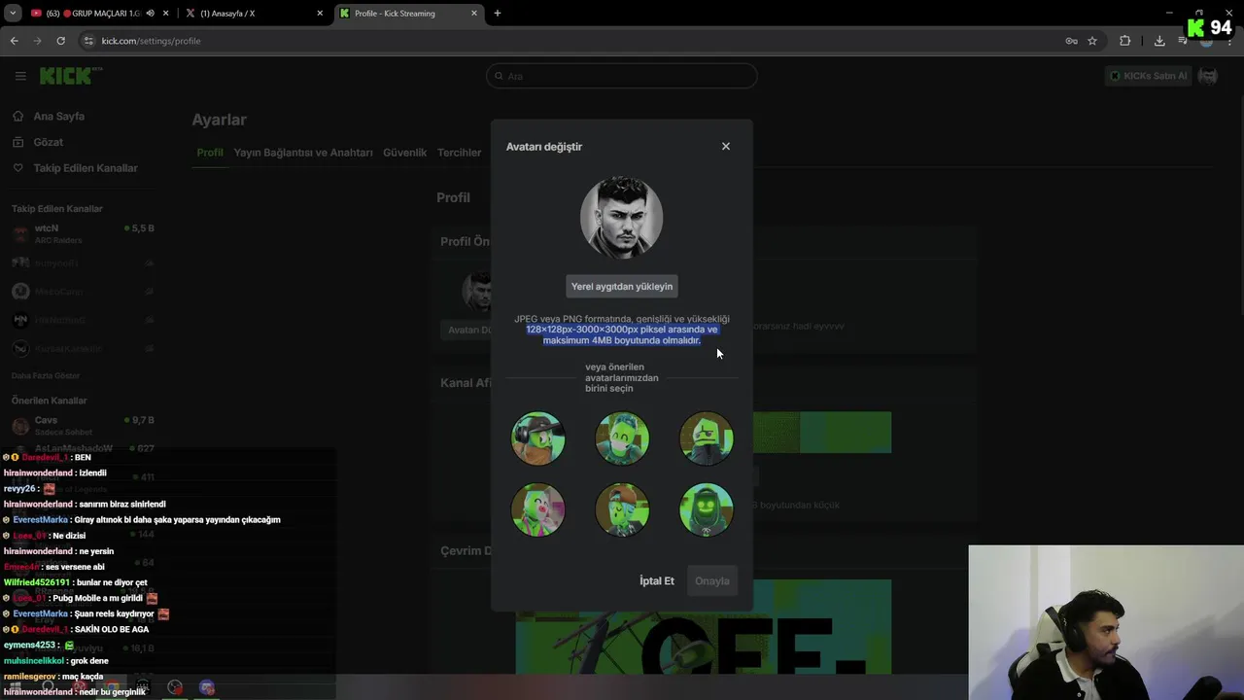Image resolution: width=1244 pixels, height=700 pixels.
Task: Go back in browser
Action: point(14,41)
